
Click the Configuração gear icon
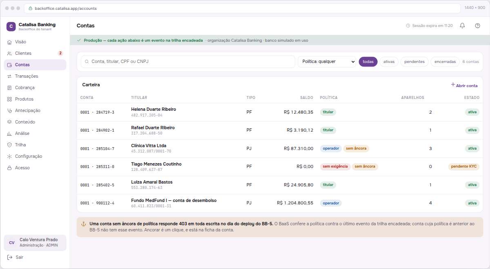click(9, 157)
